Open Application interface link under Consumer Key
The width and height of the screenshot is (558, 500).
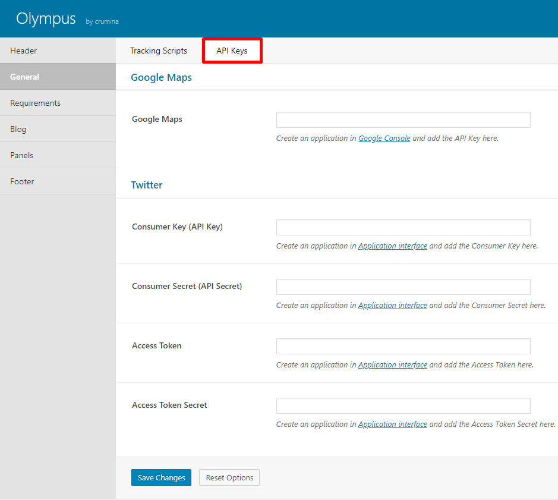point(393,246)
